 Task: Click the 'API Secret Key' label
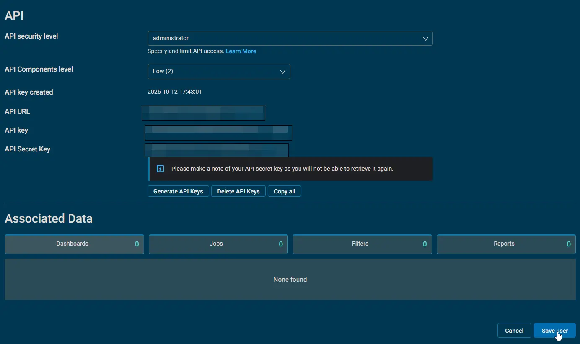(28, 149)
